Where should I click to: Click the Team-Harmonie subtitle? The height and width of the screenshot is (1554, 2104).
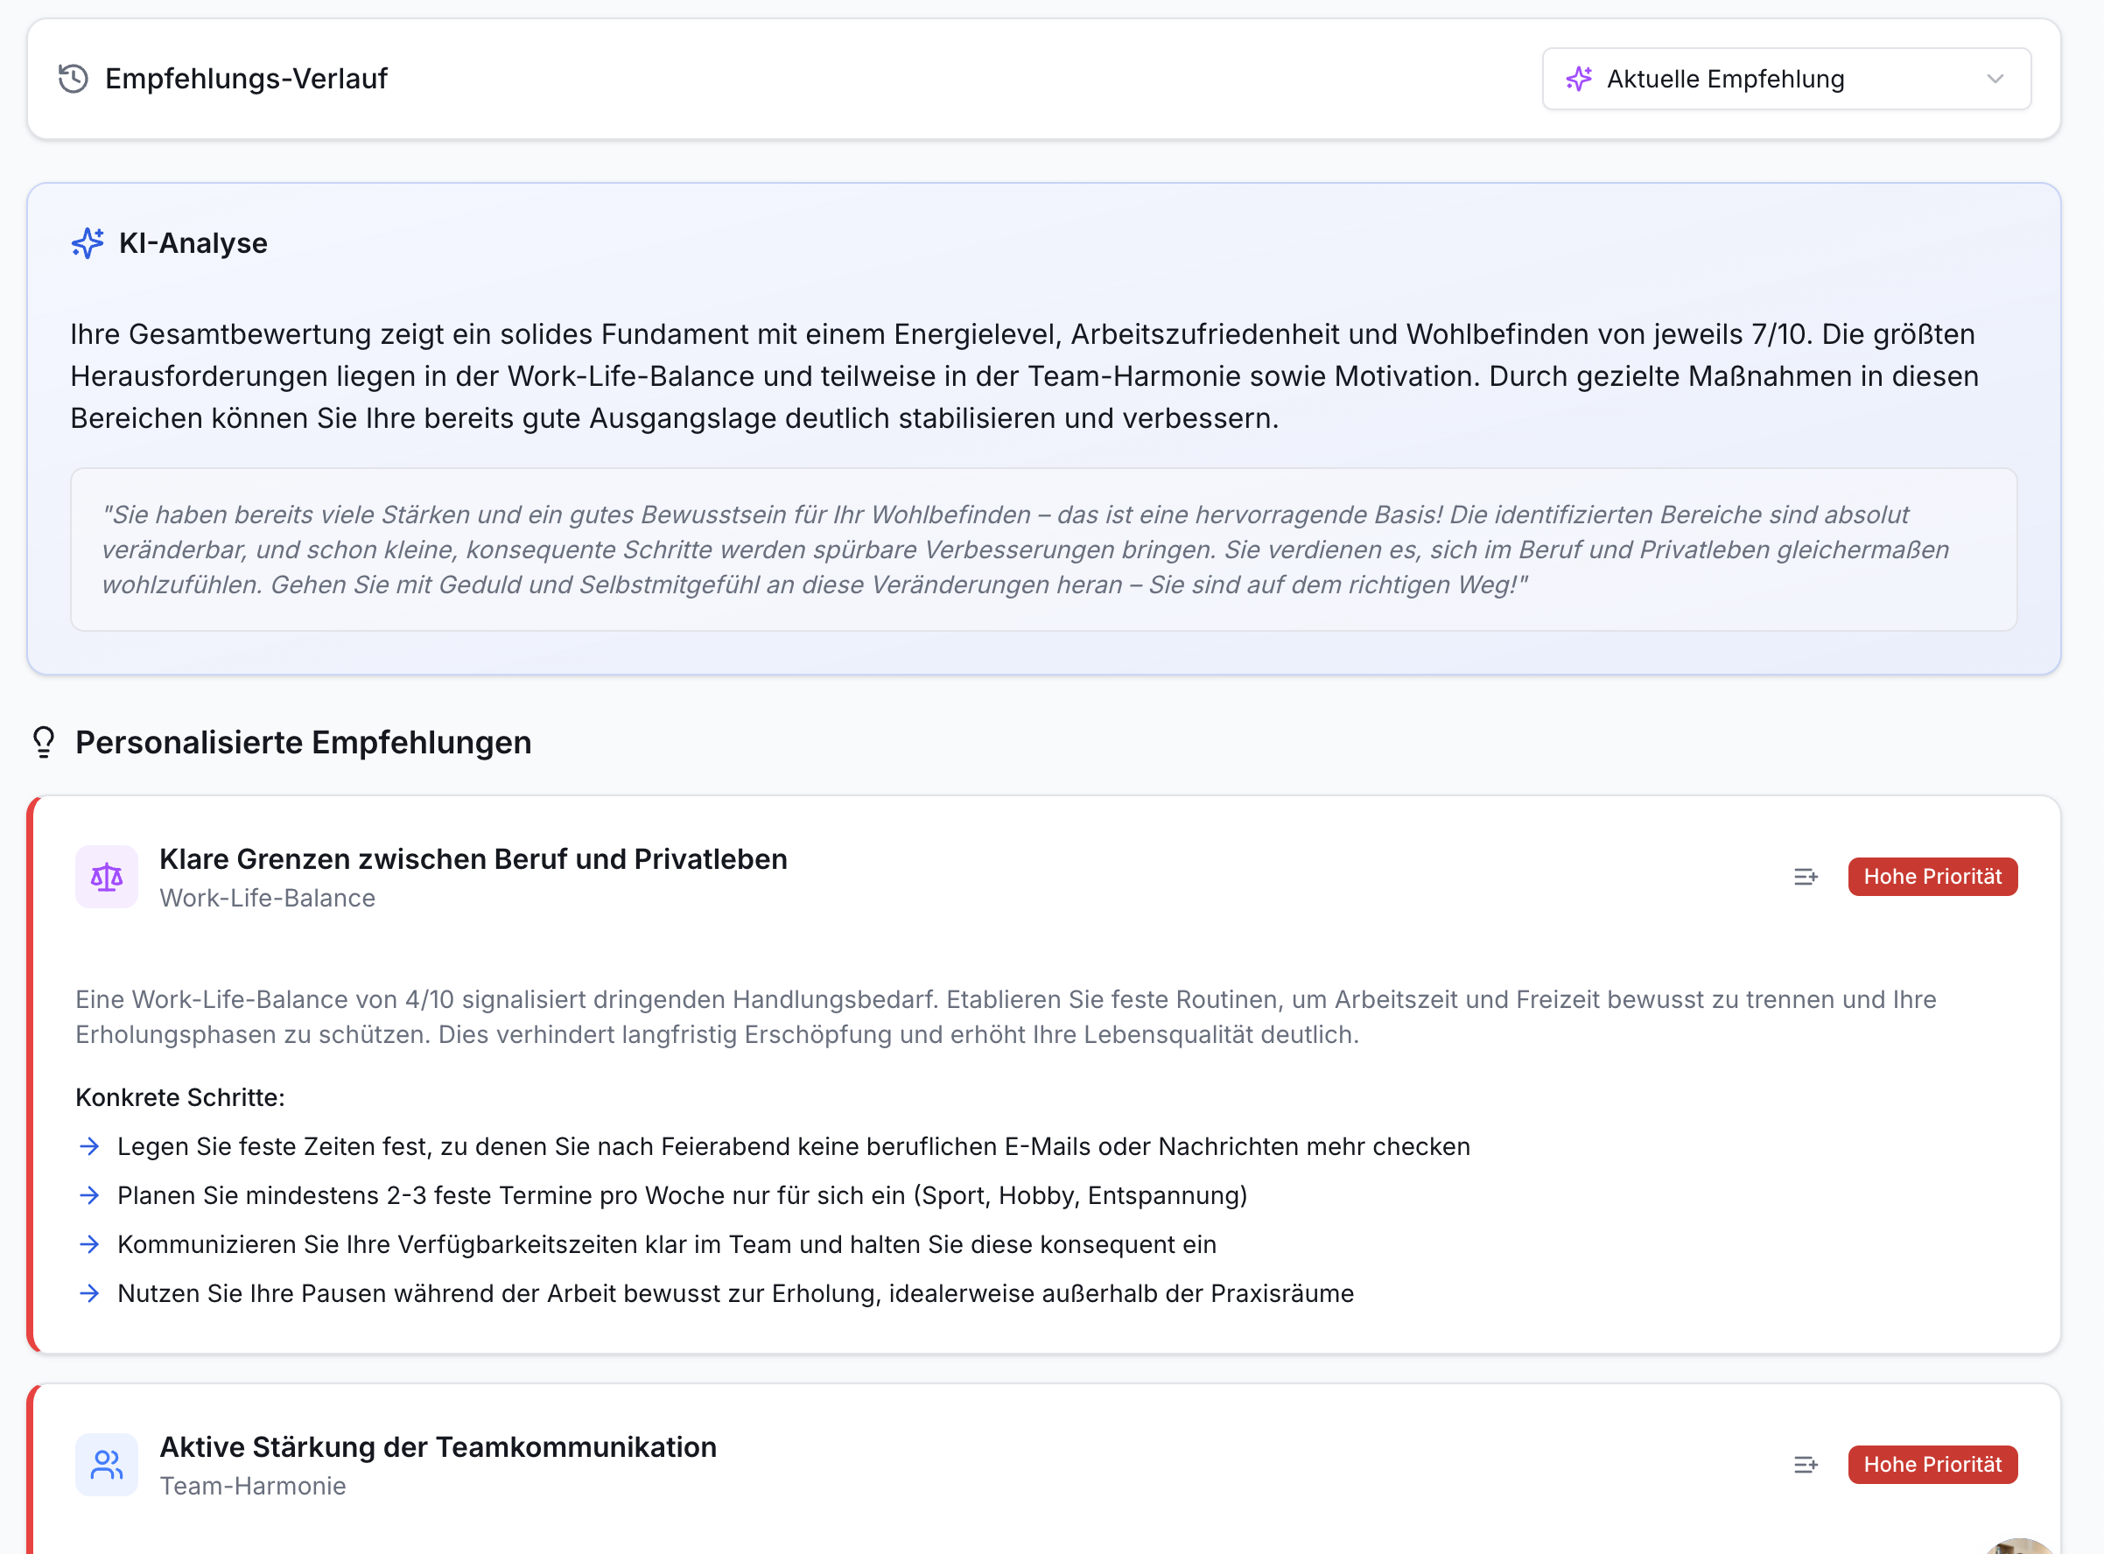[252, 1487]
